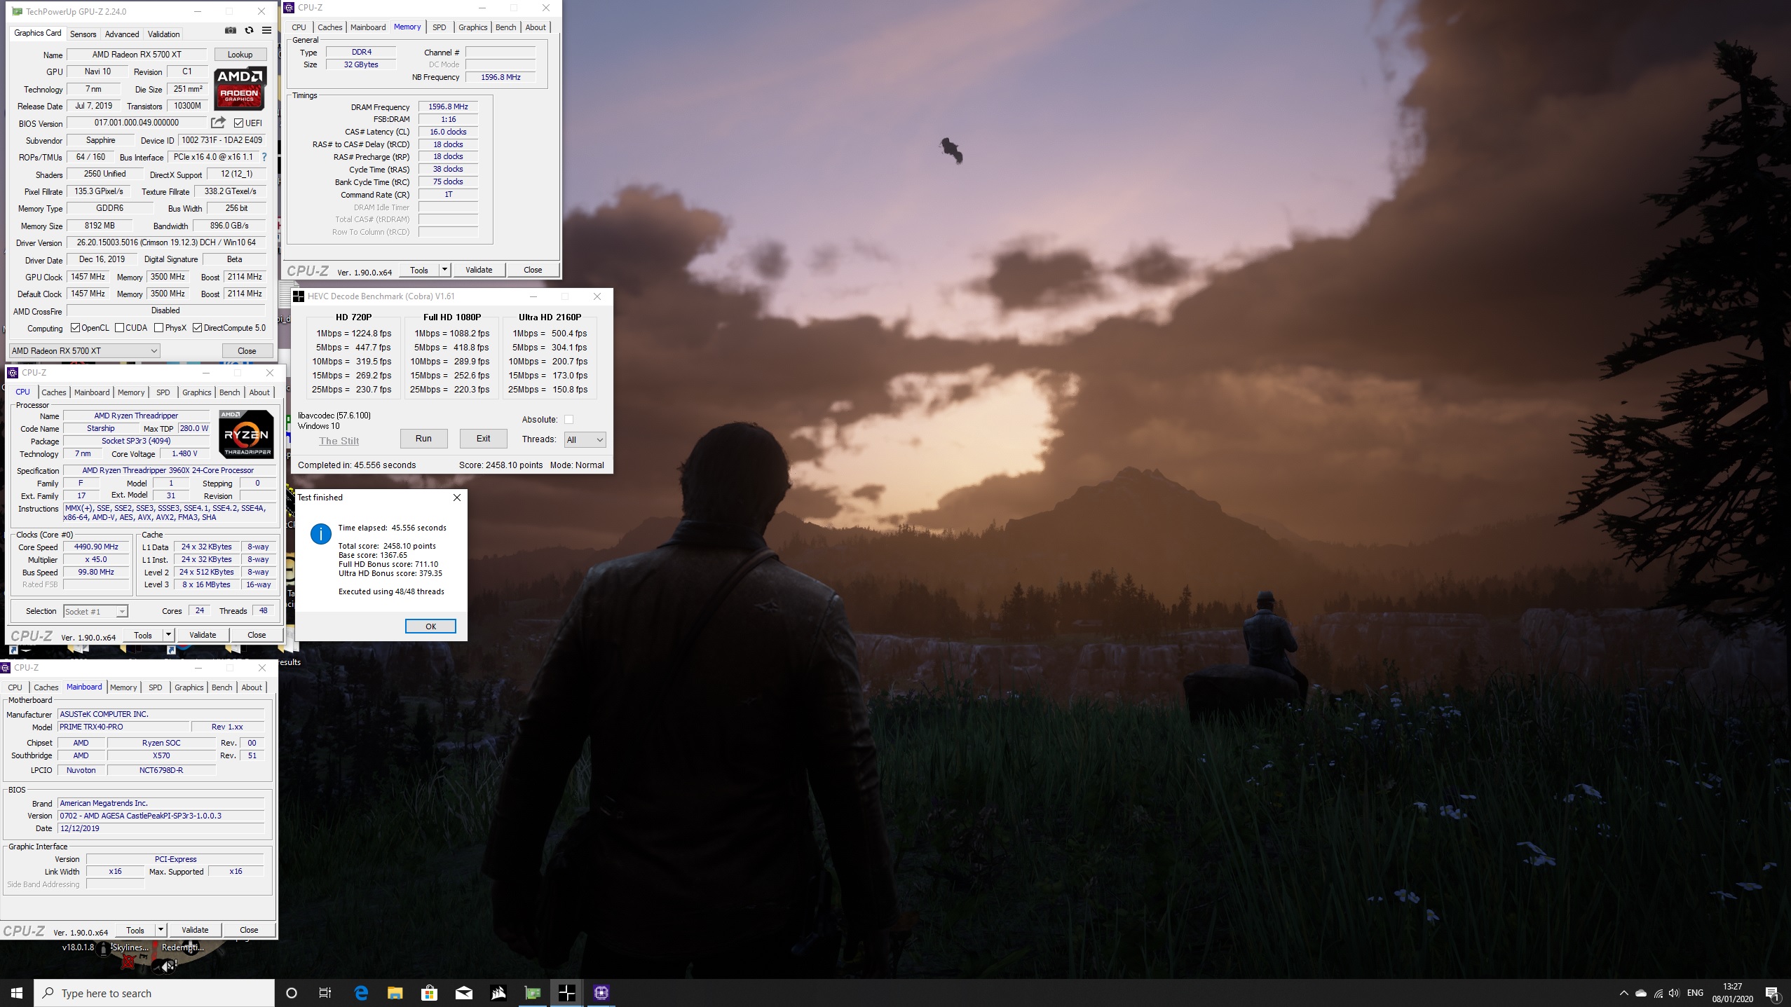Toggle UEFI checkbox in GPU-Z

click(x=239, y=123)
